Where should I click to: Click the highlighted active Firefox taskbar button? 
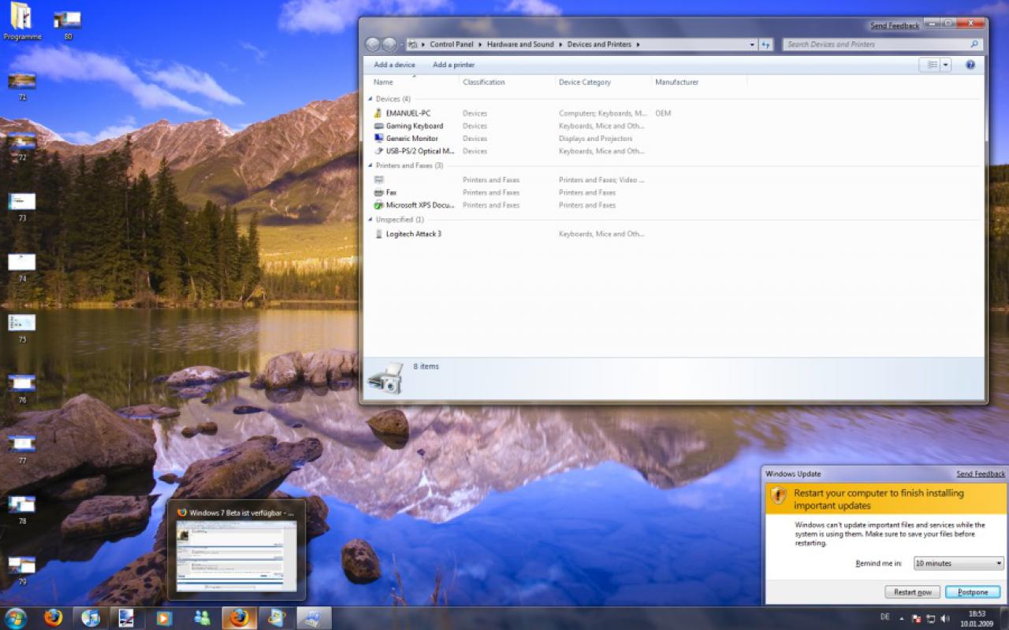click(x=240, y=617)
